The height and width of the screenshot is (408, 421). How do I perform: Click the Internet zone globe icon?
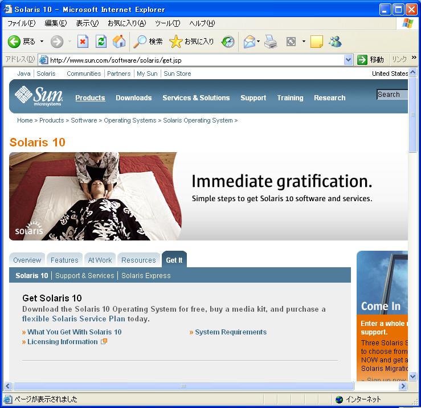(339, 399)
